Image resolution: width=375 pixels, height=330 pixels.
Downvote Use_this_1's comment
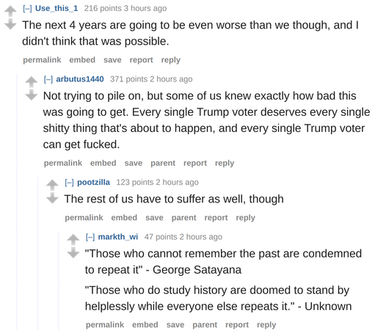click(x=10, y=24)
